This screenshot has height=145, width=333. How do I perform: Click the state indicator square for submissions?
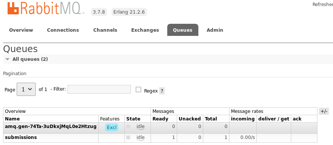click(128, 137)
